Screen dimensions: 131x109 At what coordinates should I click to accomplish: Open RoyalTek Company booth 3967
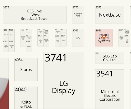pos(46,41)
